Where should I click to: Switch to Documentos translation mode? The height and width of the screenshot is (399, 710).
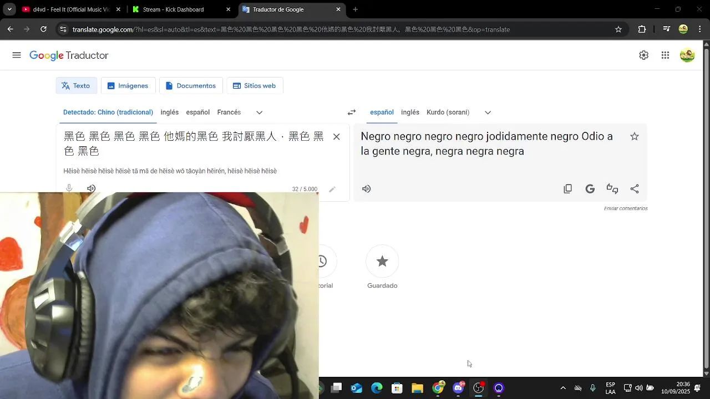coord(191,86)
